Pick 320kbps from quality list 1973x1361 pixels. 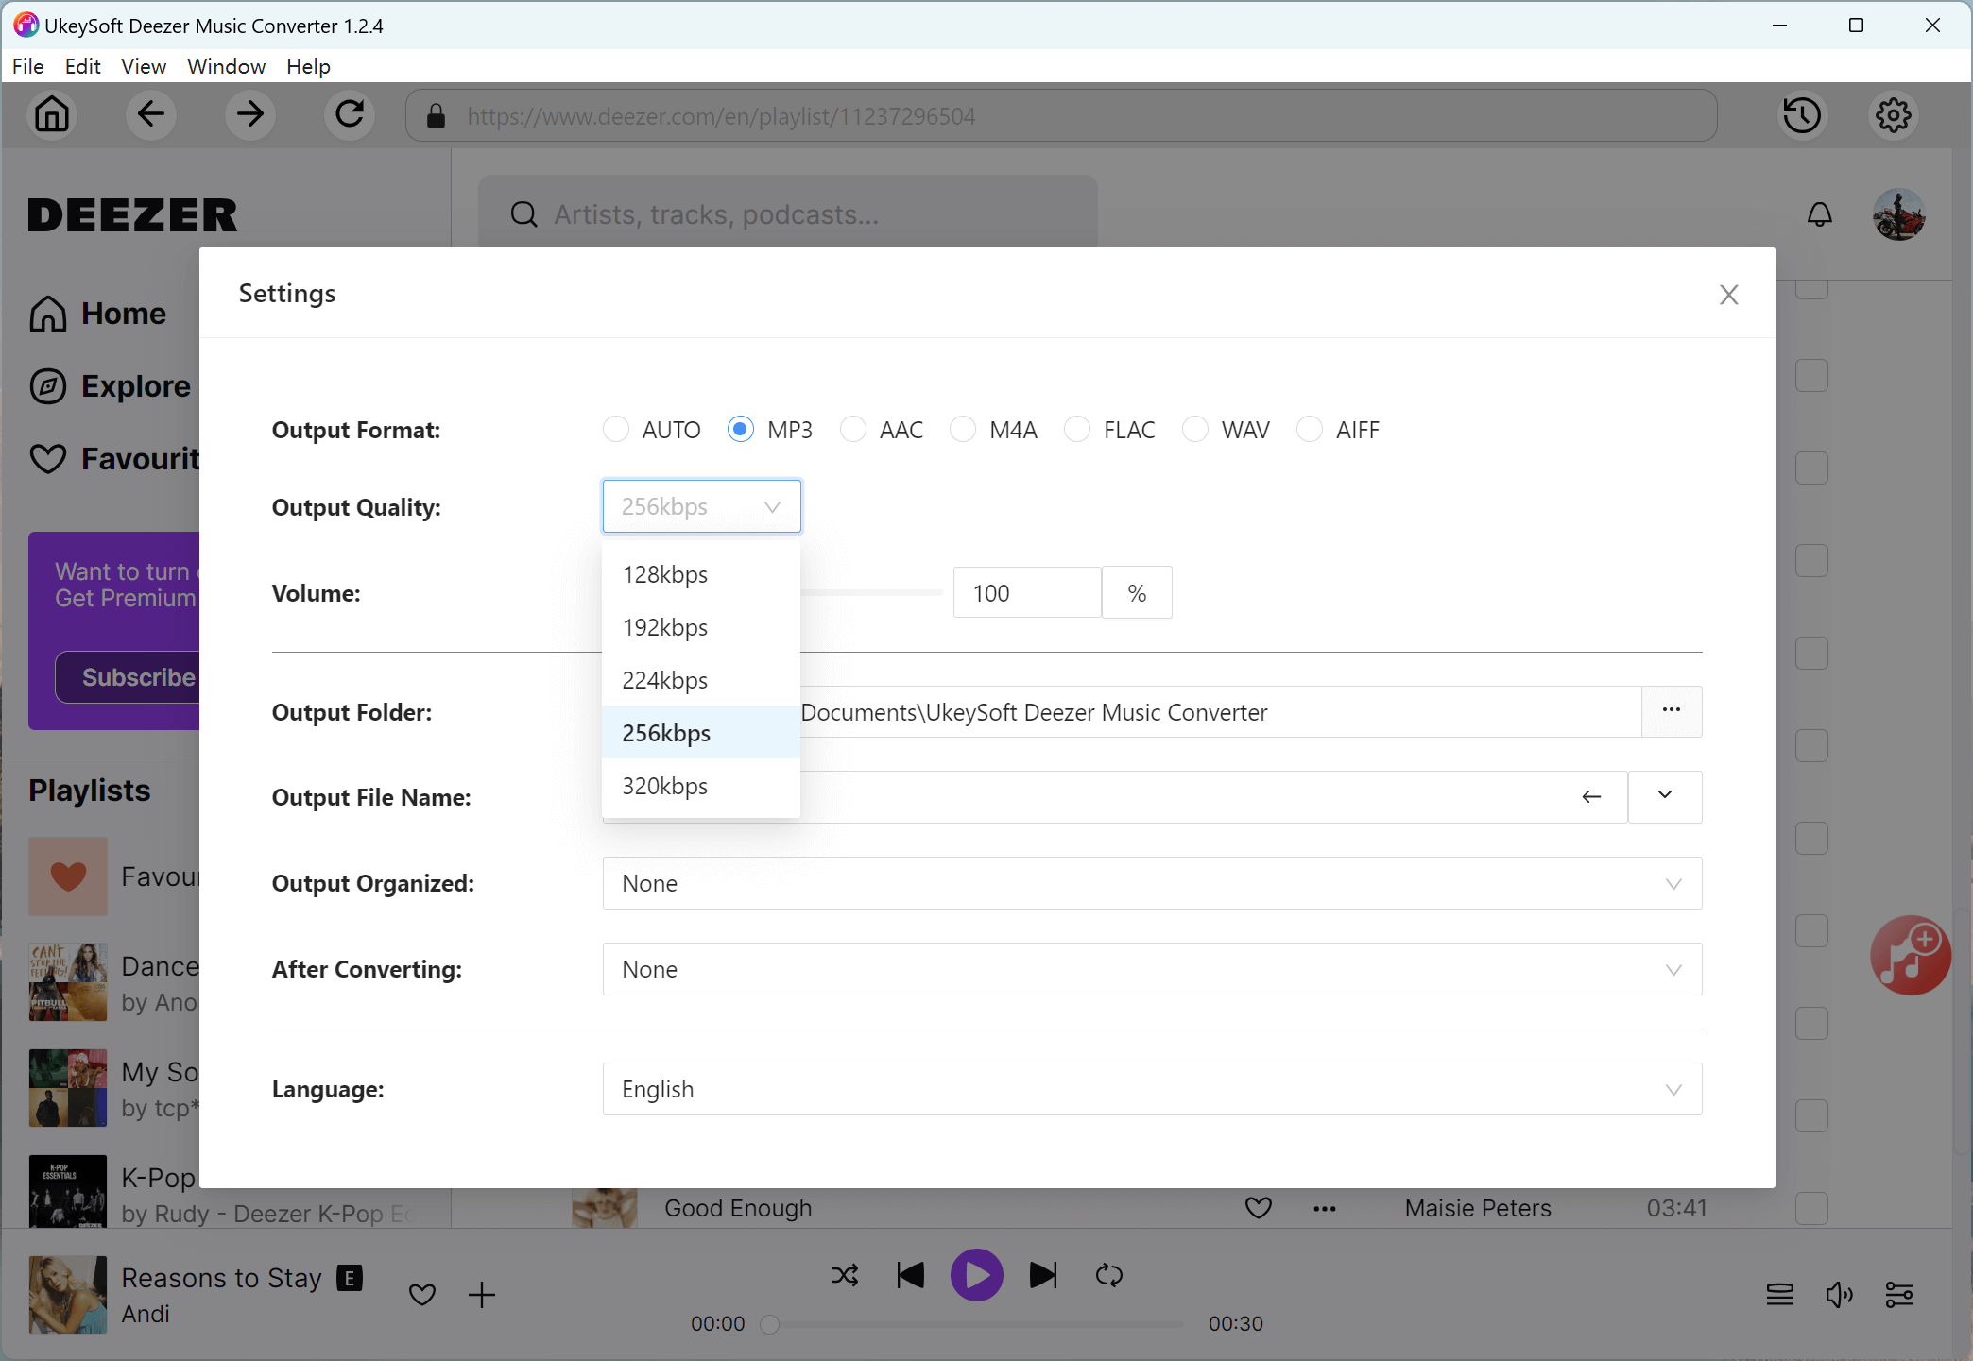tap(665, 786)
